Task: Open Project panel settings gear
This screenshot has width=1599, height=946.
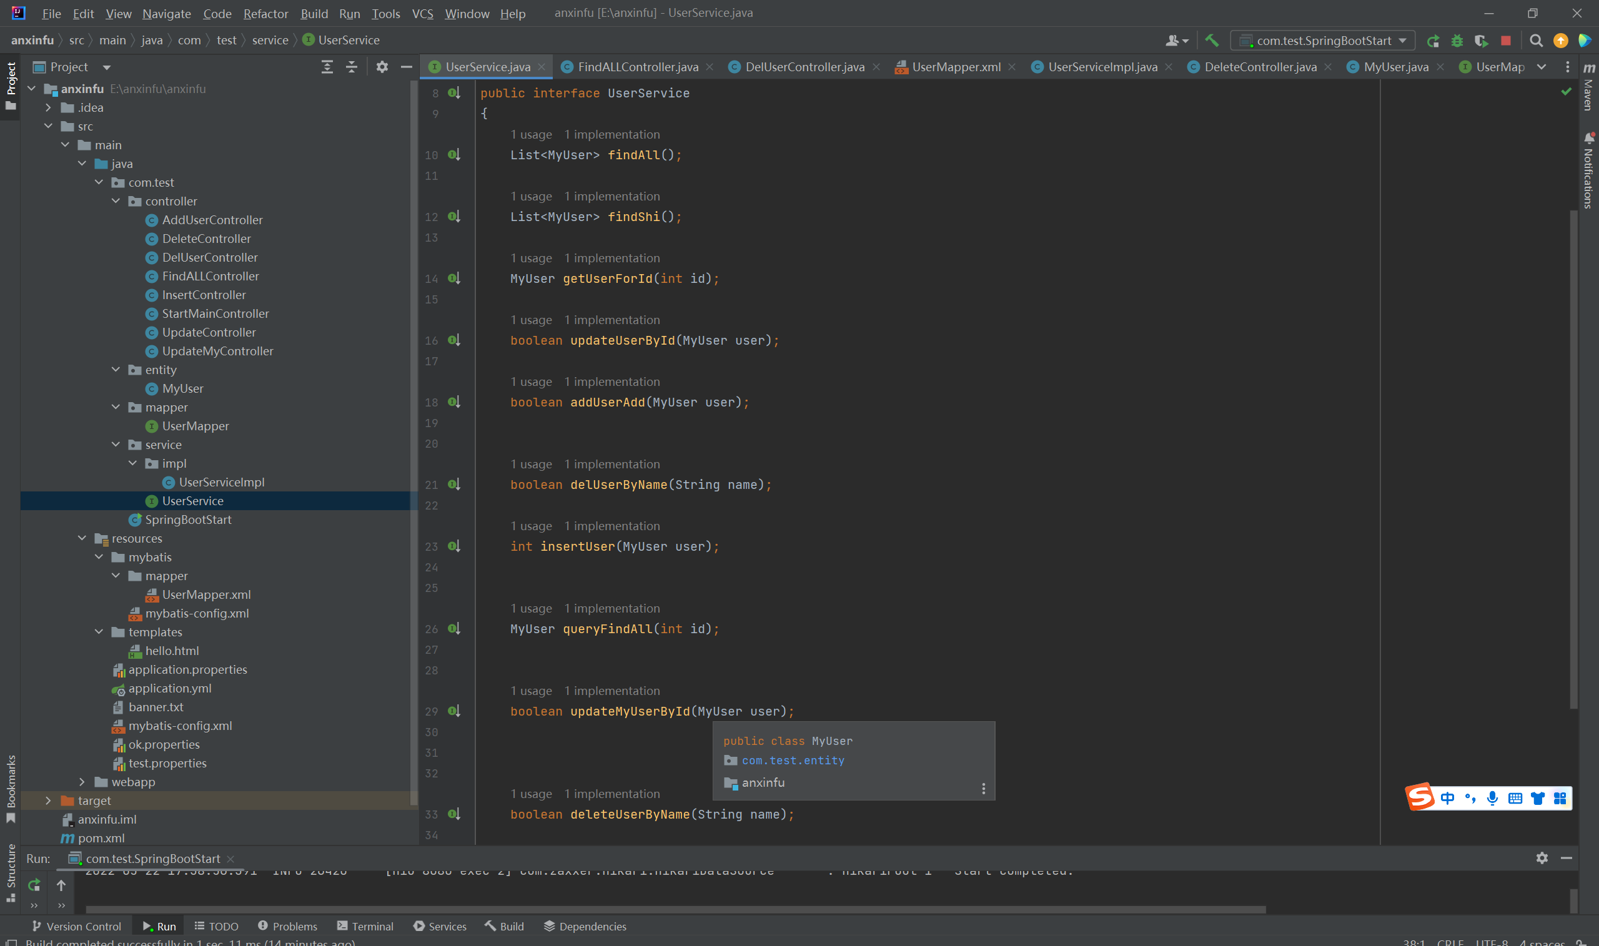Action: (382, 67)
